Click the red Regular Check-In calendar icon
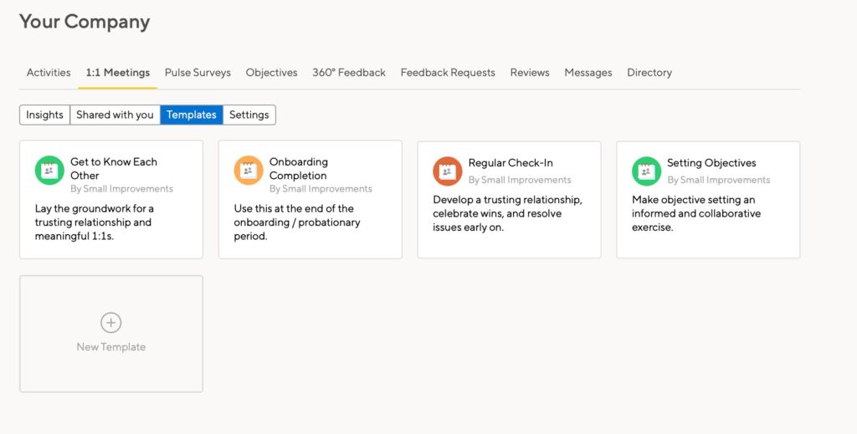The height and width of the screenshot is (434, 857). [x=447, y=171]
